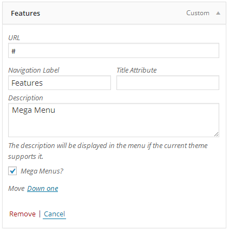229x231 pixels.
Task: Click the Mega Menus? checkbox label
Action: click(42, 171)
